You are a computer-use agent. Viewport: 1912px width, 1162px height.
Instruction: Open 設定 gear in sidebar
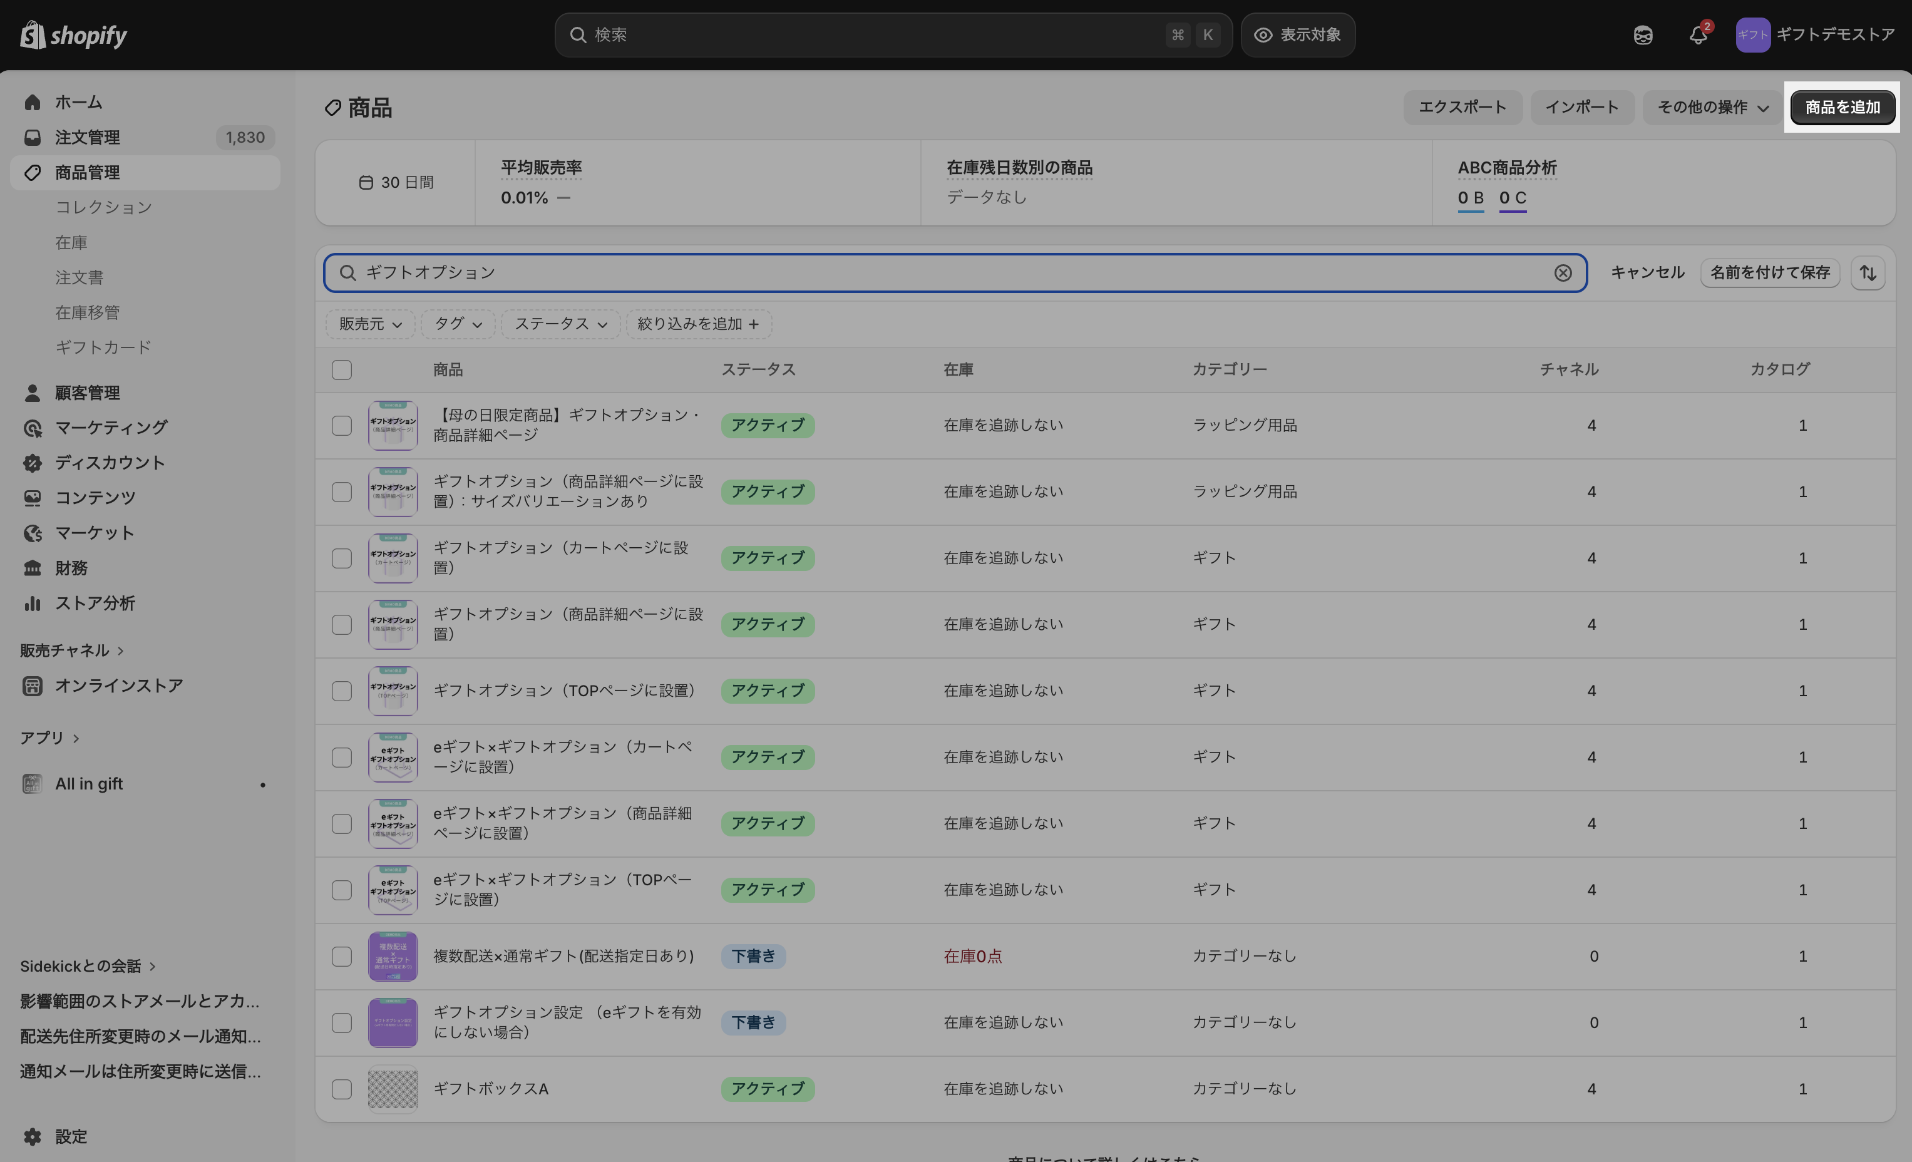click(56, 1136)
